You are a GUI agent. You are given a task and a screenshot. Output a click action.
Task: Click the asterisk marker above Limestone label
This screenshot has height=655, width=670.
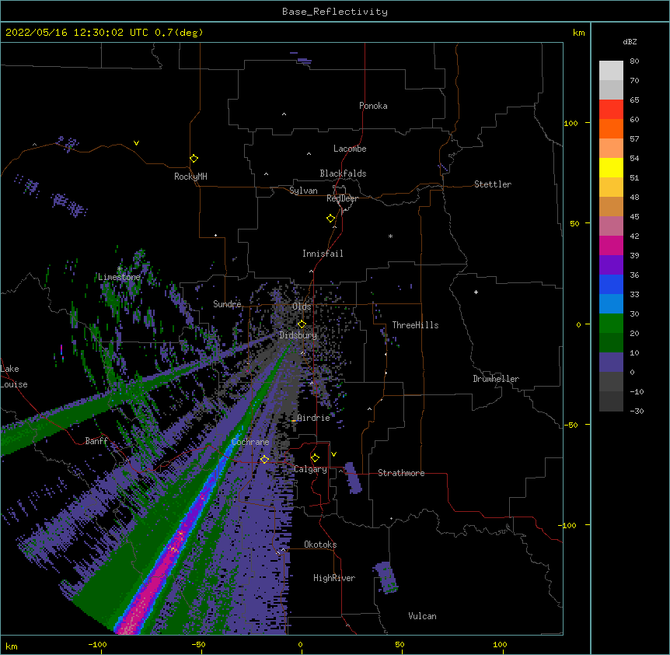click(120, 269)
